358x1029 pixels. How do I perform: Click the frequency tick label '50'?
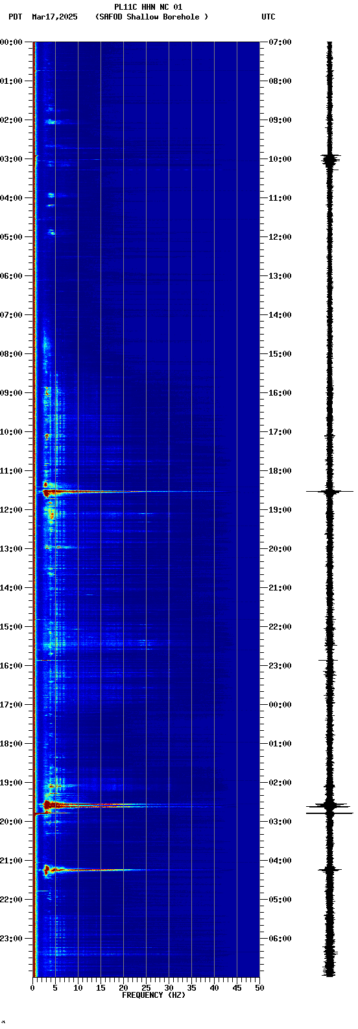259,988
